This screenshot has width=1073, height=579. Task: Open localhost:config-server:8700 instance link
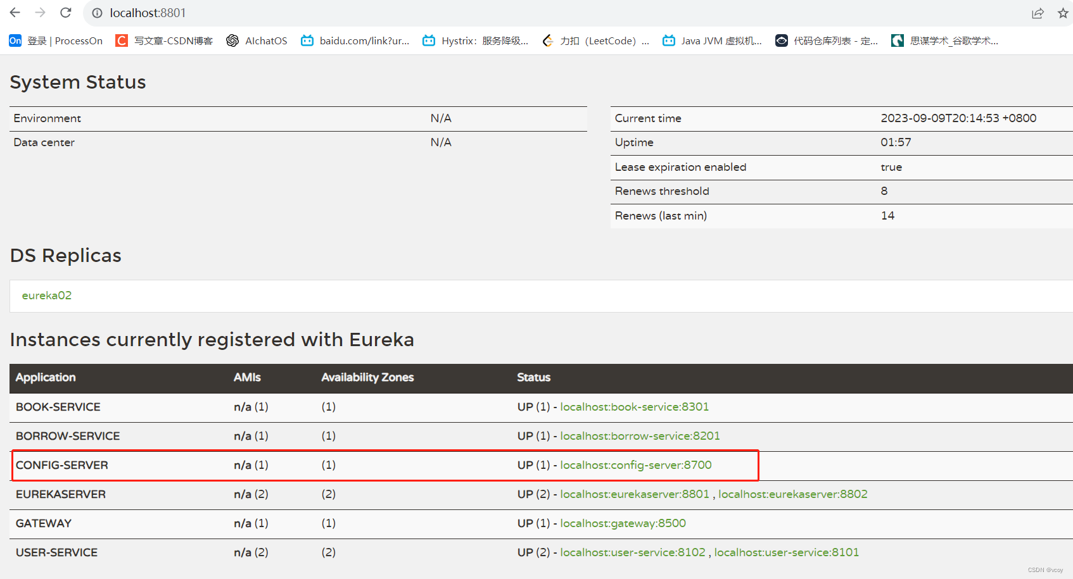click(x=636, y=465)
